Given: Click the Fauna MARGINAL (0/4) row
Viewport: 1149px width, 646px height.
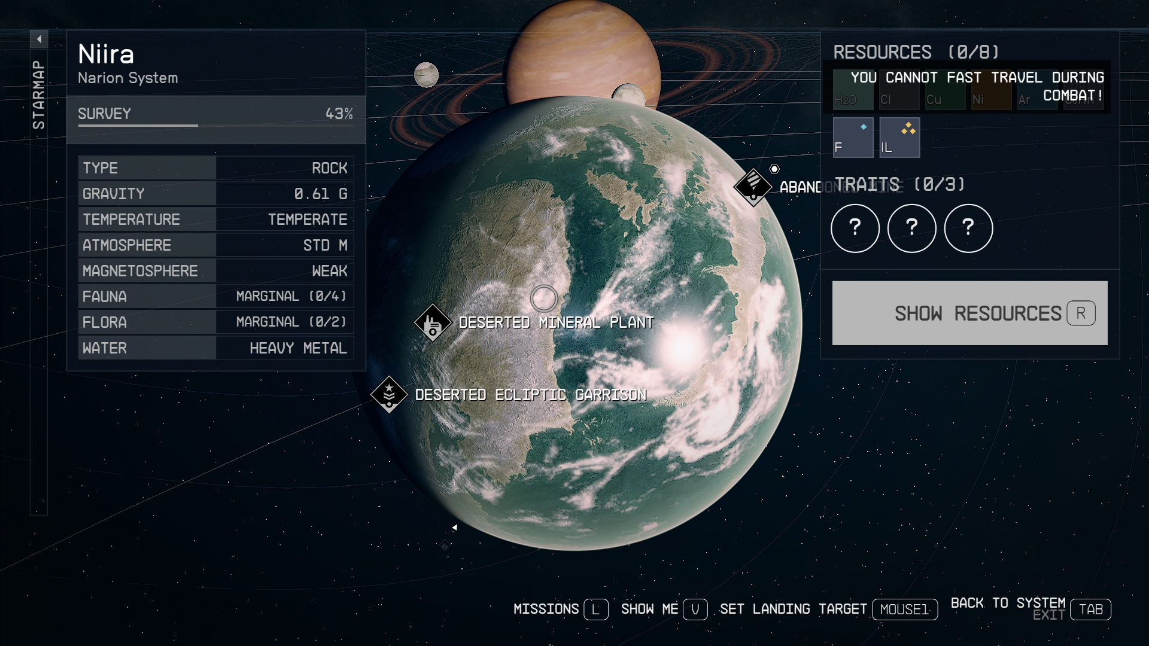Looking at the screenshot, I should pyautogui.click(x=215, y=296).
